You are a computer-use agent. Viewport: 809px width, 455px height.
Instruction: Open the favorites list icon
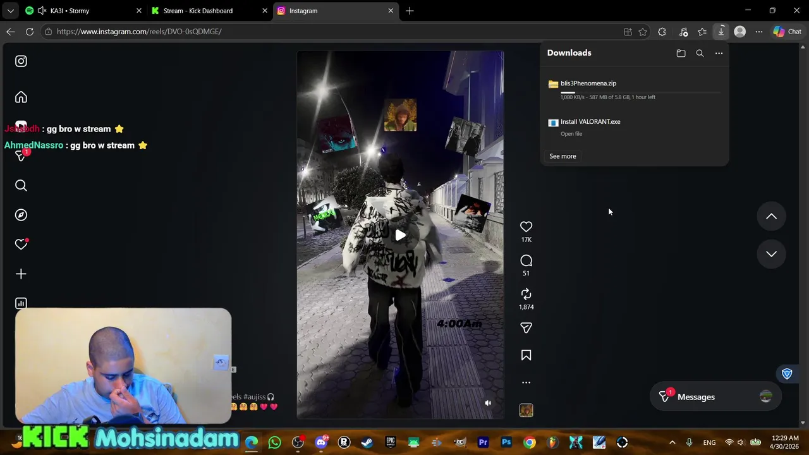tap(702, 32)
